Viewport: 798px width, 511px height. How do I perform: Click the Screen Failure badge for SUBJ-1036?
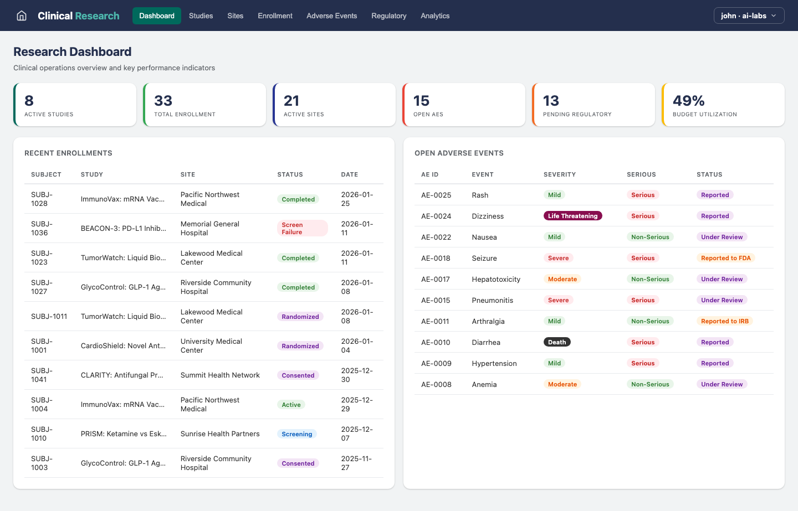[x=303, y=228]
